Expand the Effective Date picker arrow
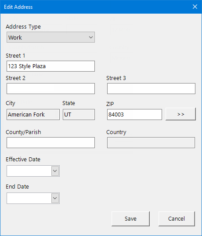Viewport: 202px width, 236px height. point(55,171)
